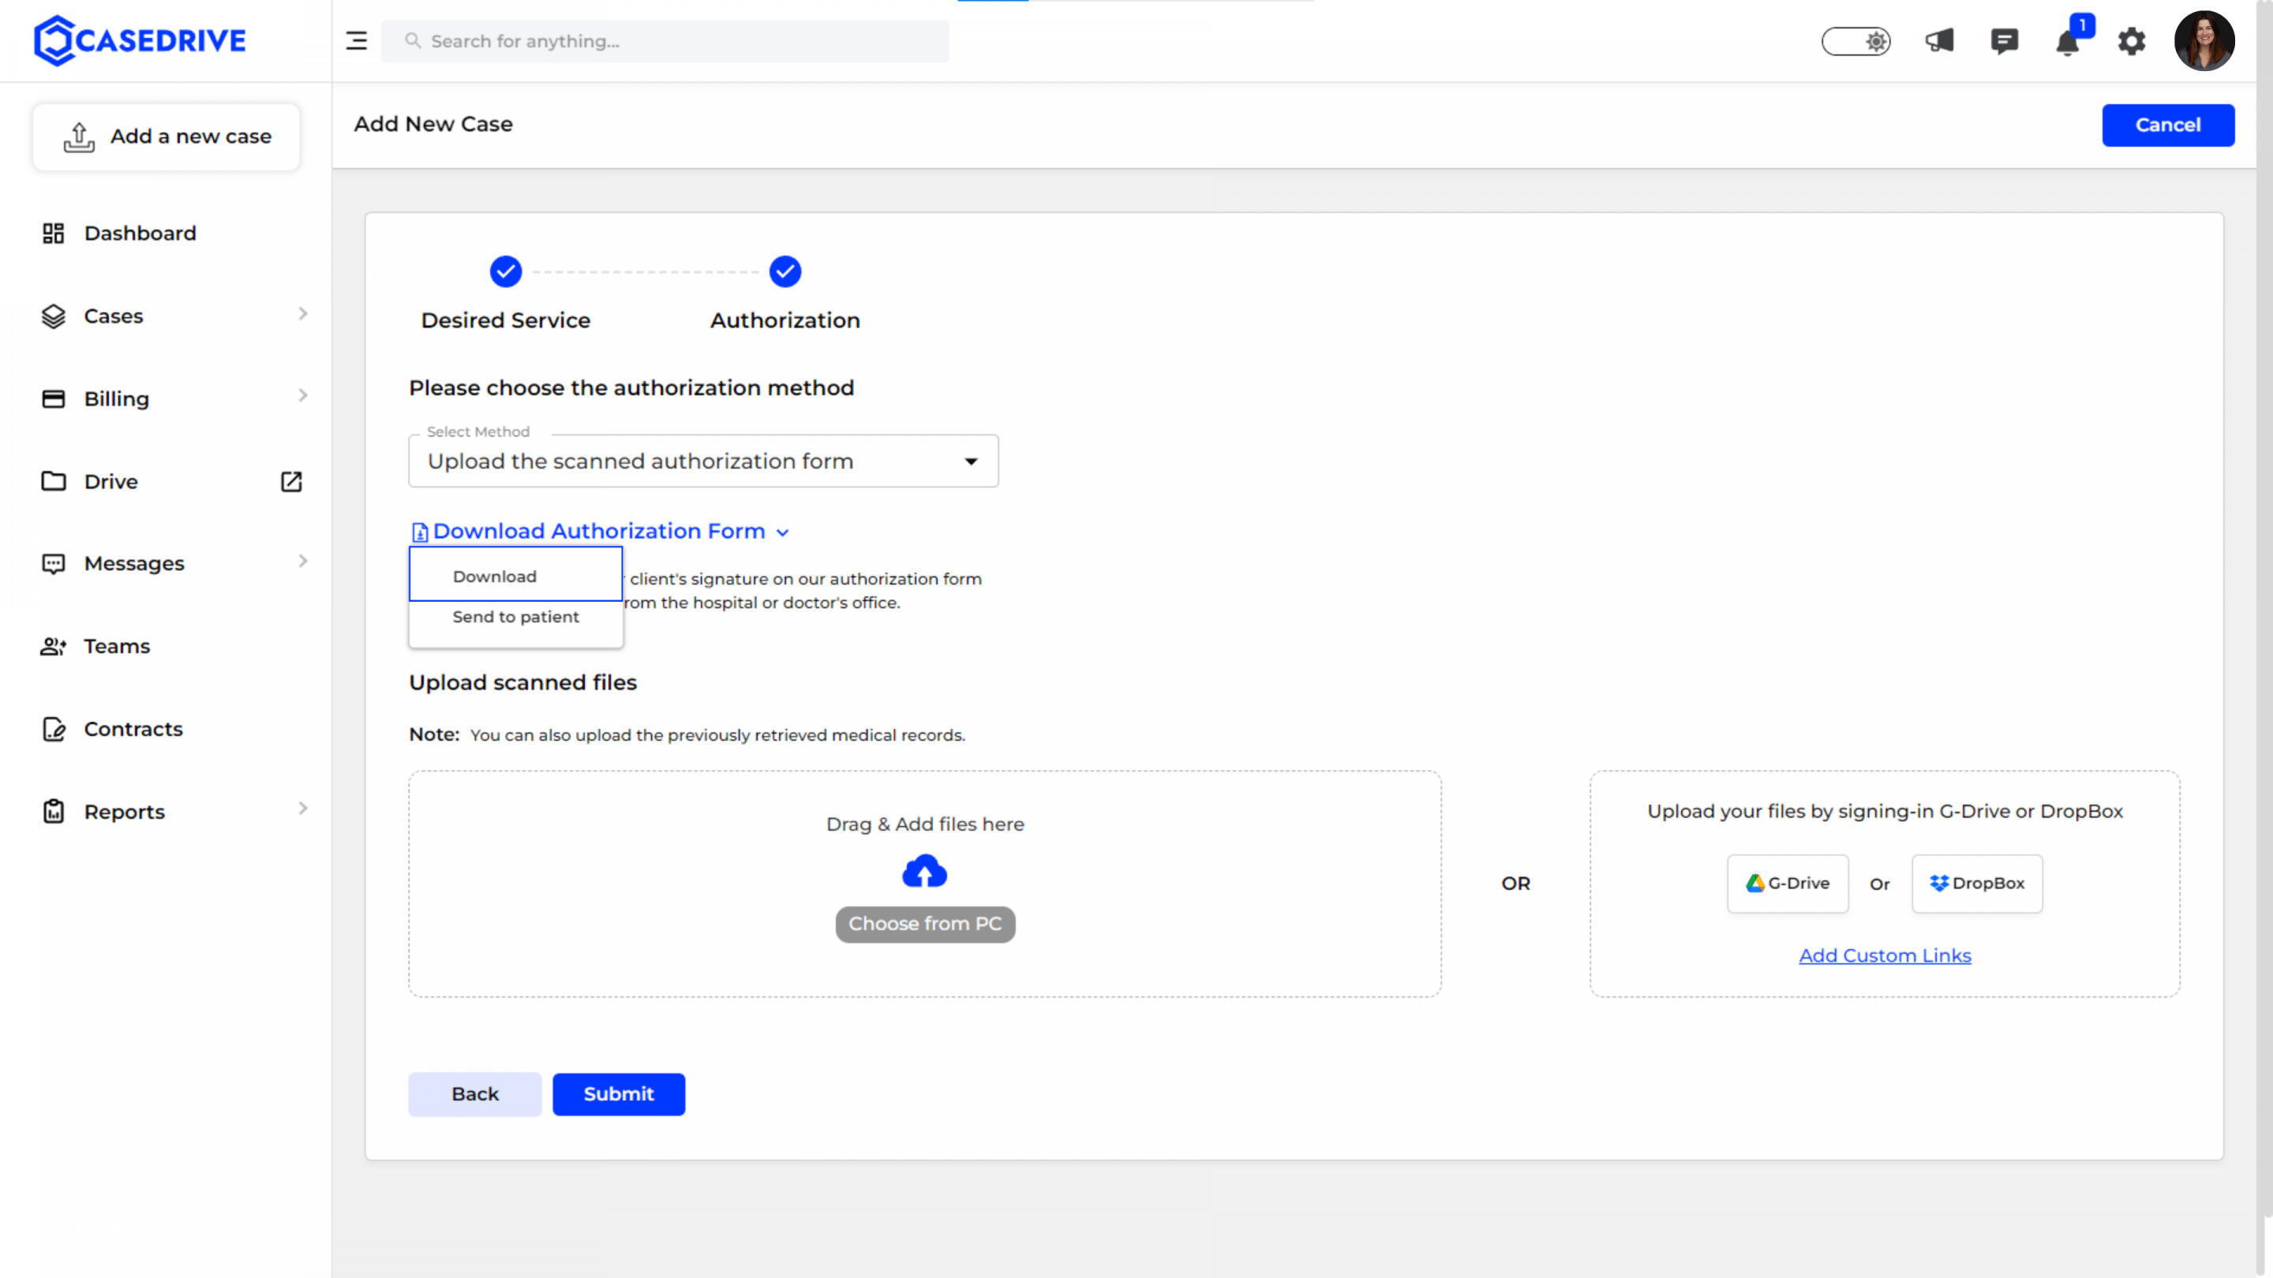Click the Download Authorization Form link
The image size is (2273, 1278).
pyautogui.click(x=599, y=532)
